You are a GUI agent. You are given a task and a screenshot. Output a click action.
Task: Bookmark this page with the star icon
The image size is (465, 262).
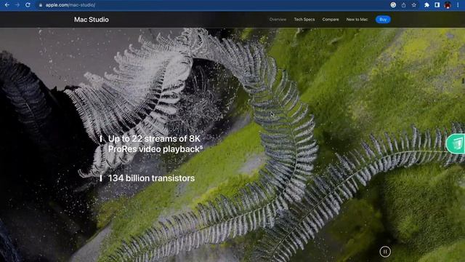(414, 5)
